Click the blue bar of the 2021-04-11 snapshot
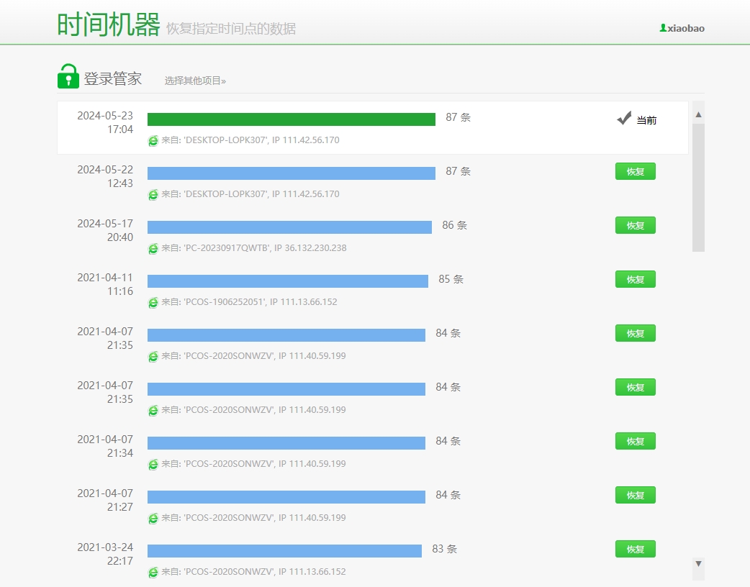This screenshot has width=750, height=587. 287,281
